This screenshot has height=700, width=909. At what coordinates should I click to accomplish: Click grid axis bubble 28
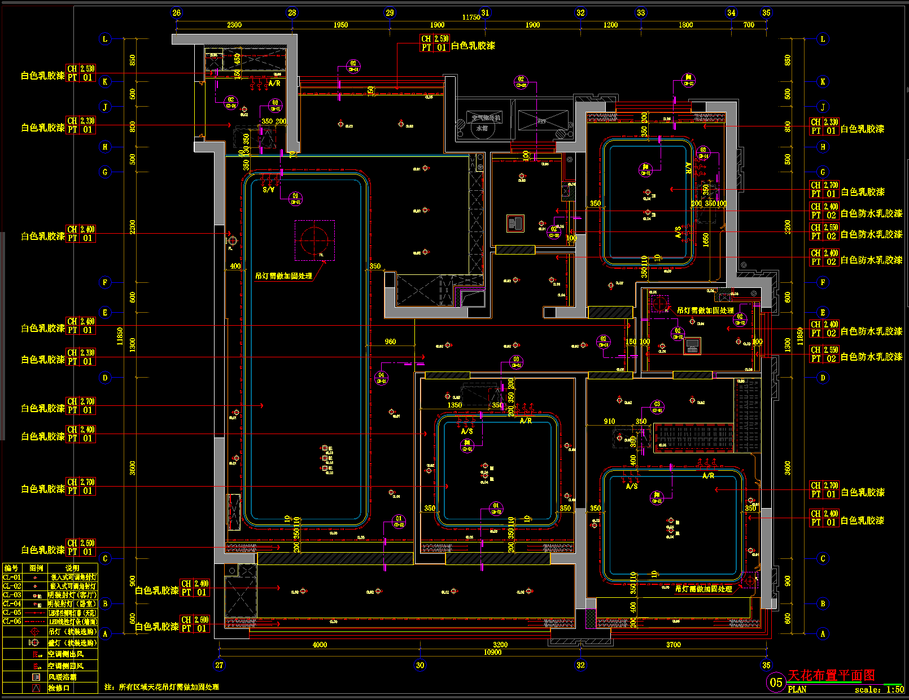[x=292, y=12]
